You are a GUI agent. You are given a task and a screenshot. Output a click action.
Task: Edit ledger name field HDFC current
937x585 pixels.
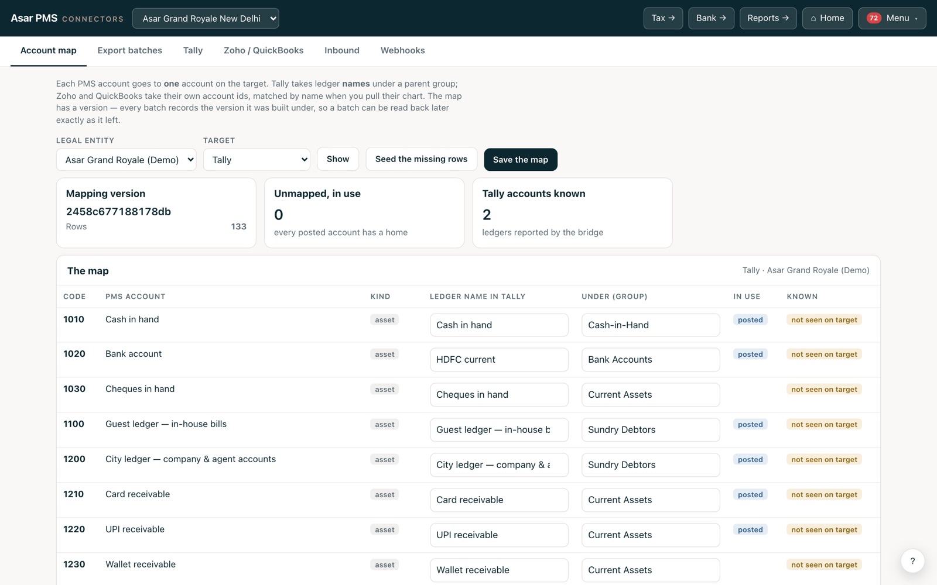click(x=499, y=360)
